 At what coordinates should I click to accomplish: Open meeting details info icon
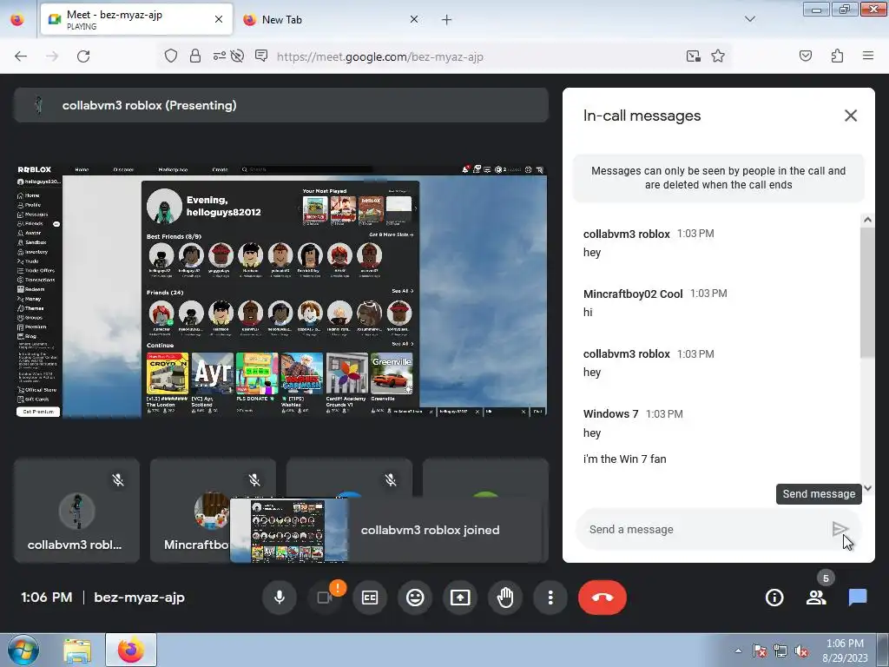pyautogui.click(x=774, y=598)
